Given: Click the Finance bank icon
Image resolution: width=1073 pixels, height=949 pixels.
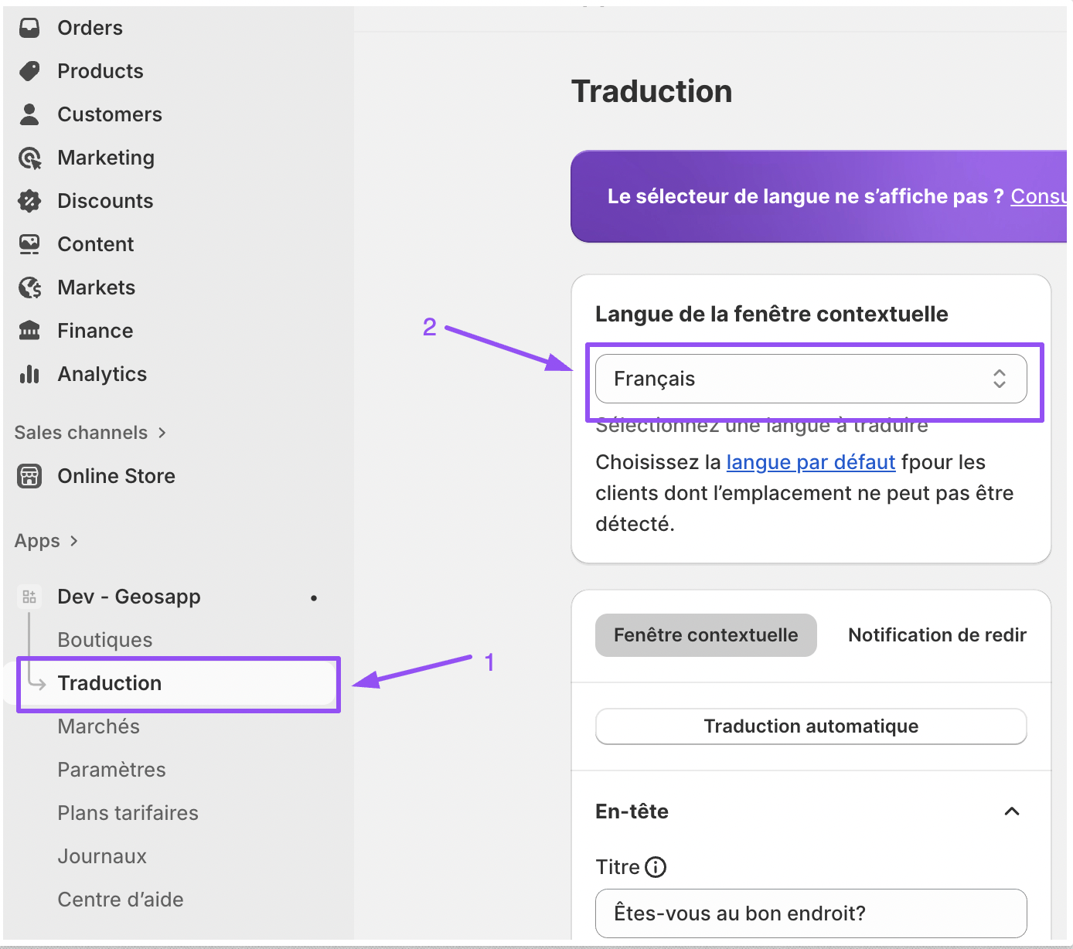Looking at the screenshot, I should [29, 331].
